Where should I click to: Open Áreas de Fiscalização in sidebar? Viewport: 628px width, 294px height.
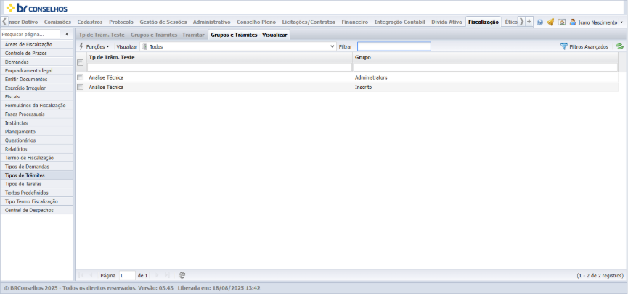pyautogui.click(x=37, y=44)
